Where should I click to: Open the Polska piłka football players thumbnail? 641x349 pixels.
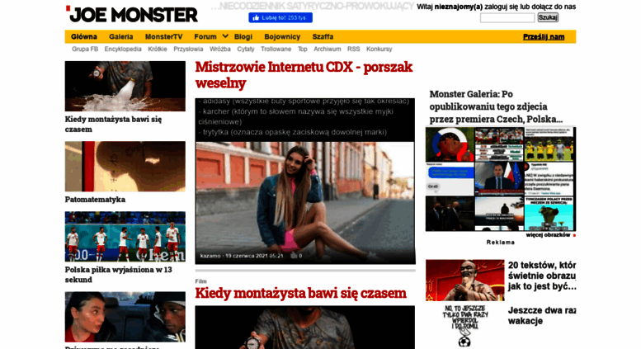(125, 237)
